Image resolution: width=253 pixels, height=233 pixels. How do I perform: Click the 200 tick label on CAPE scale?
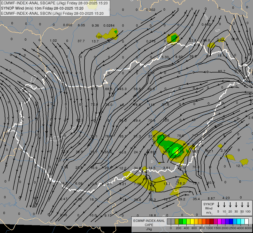click(179, 228)
